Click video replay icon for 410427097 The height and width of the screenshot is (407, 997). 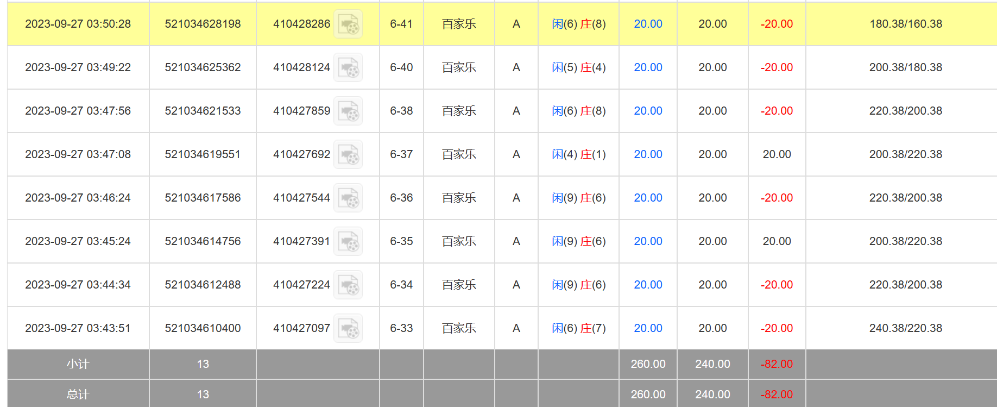point(348,329)
